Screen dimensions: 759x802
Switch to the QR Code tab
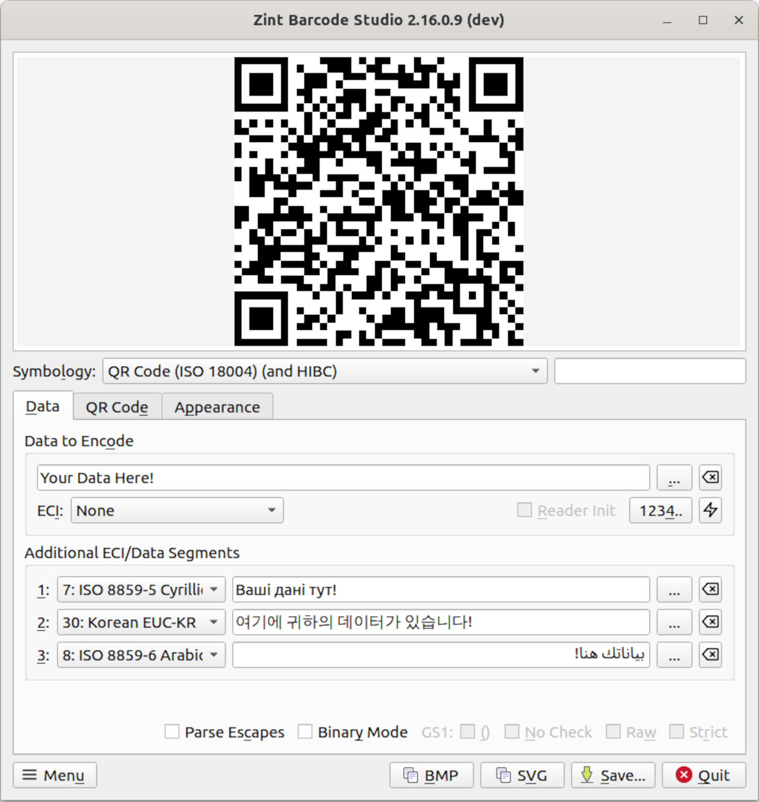(117, 407)
